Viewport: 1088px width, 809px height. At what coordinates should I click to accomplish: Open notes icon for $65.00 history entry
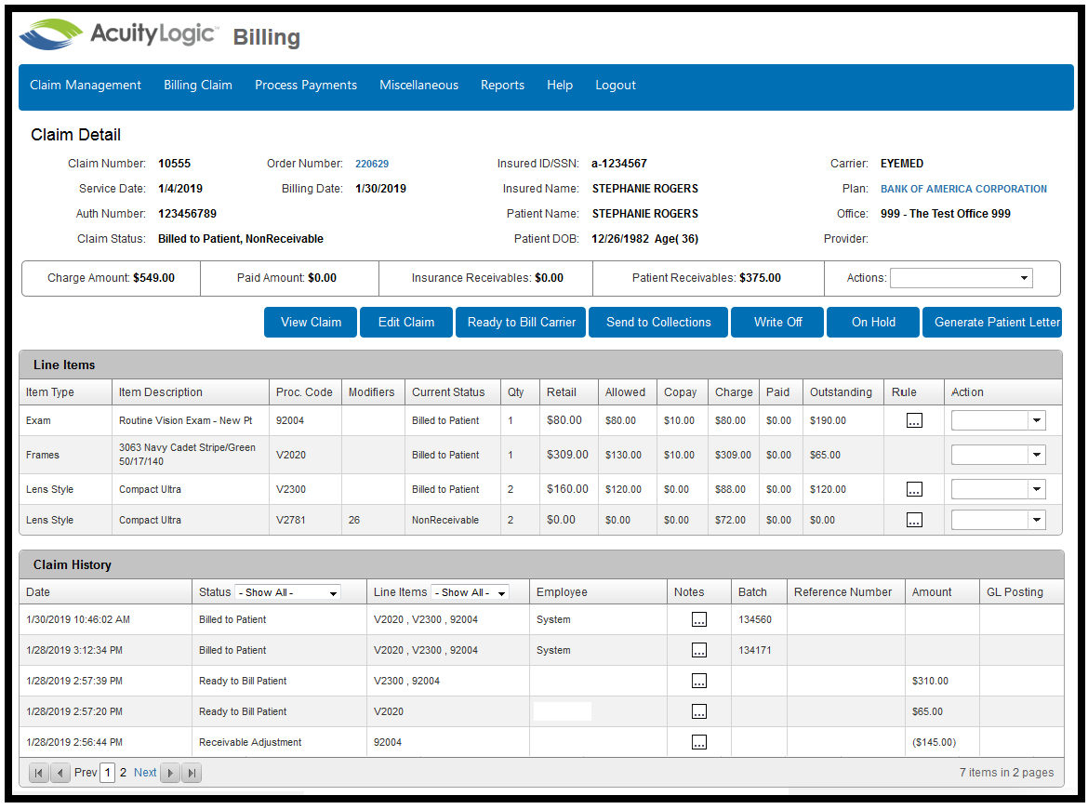point(698,711)
